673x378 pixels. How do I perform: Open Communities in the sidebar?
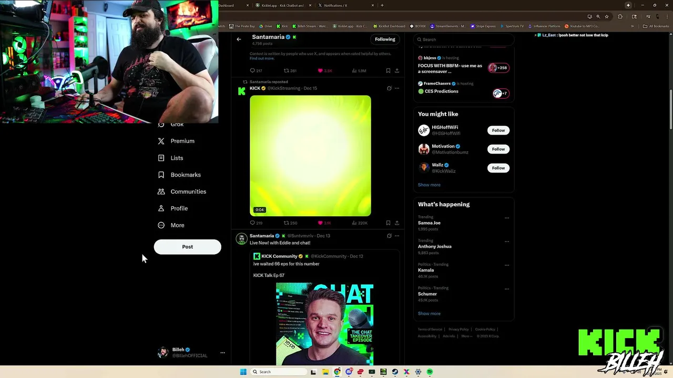[x=182, y=192]
